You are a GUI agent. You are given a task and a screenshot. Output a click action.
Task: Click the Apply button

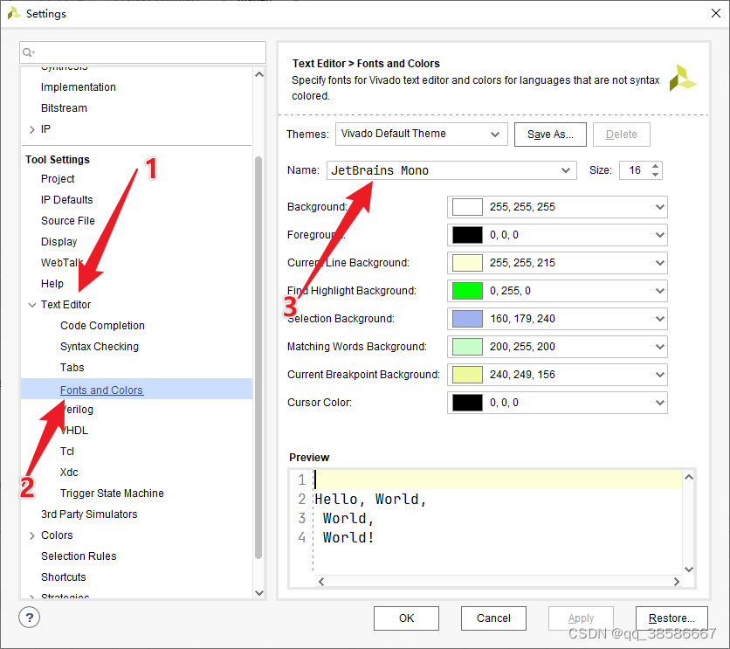(581, 618)
